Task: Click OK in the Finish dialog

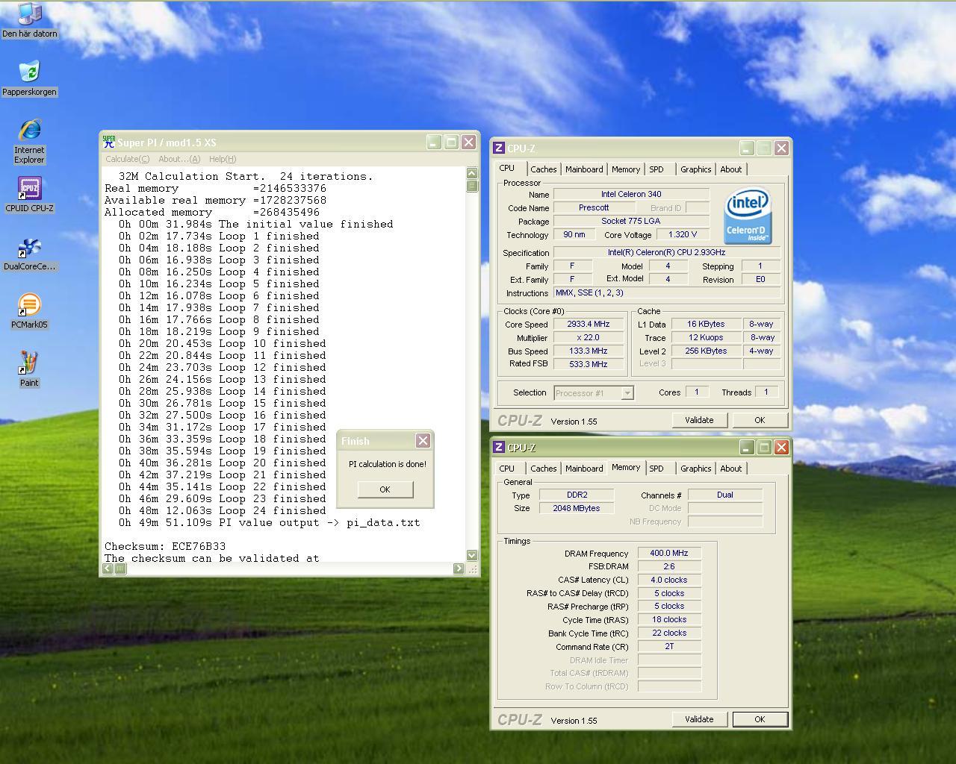Action: (x=385, y=489)
